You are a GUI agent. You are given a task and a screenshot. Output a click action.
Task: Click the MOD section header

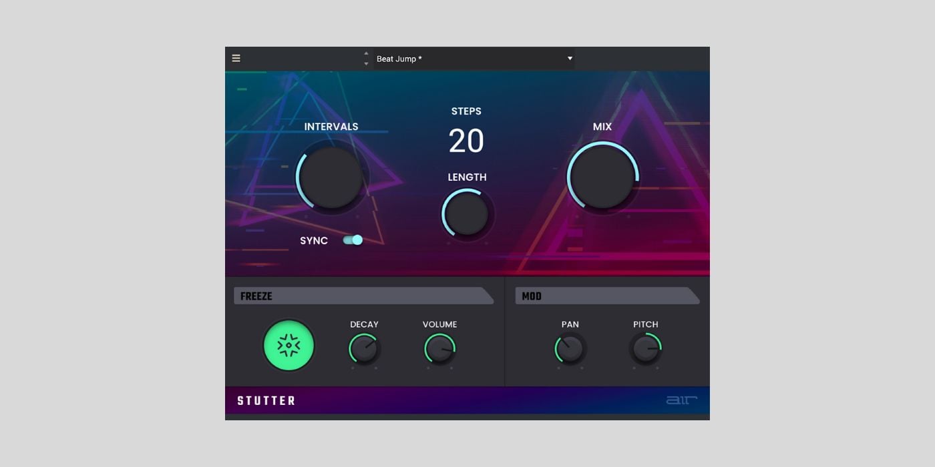click(606, 296)
